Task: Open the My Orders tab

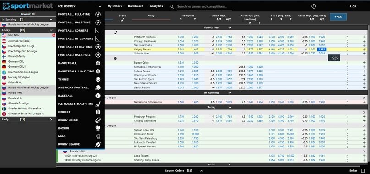Action: (115, 6)
